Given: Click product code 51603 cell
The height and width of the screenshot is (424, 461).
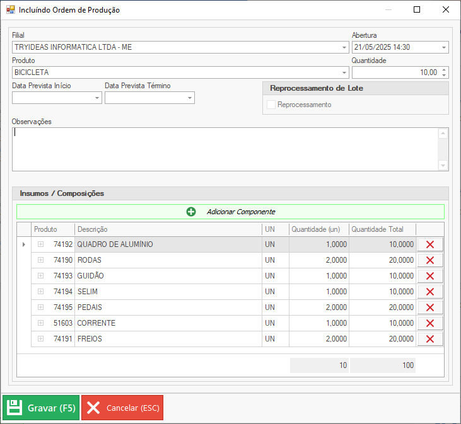Looking at the screenshot, I should pyautogui.click(x=62, y=323).
